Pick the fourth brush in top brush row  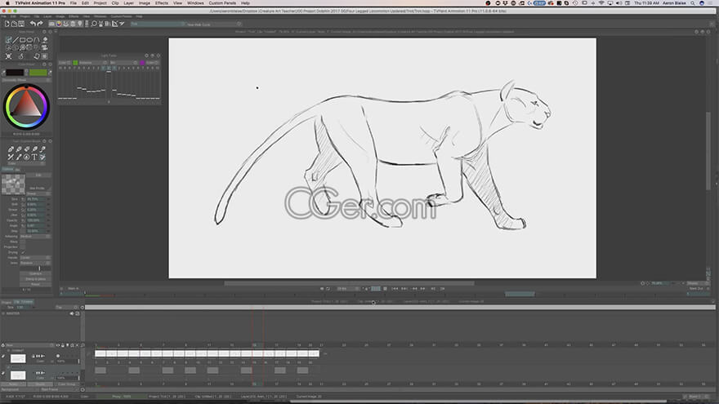coord(34,149)
